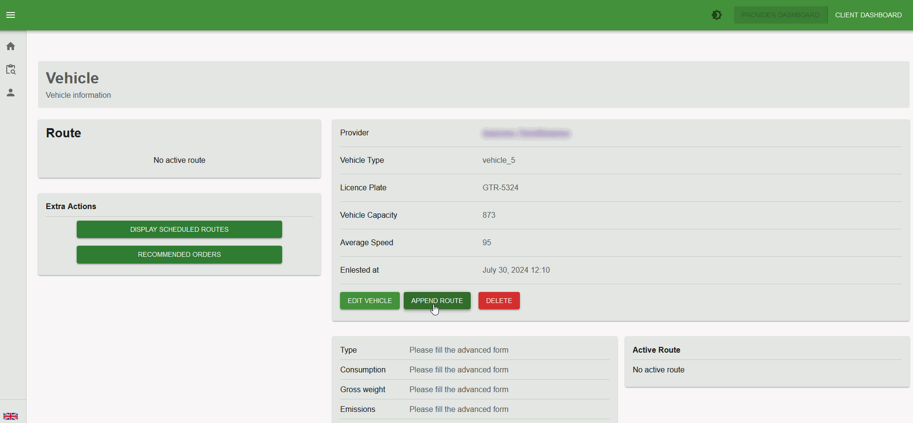The image size is (913, 423).
Task: Click the Vehicle Capacity value 873
Action: tap(489, 215)
